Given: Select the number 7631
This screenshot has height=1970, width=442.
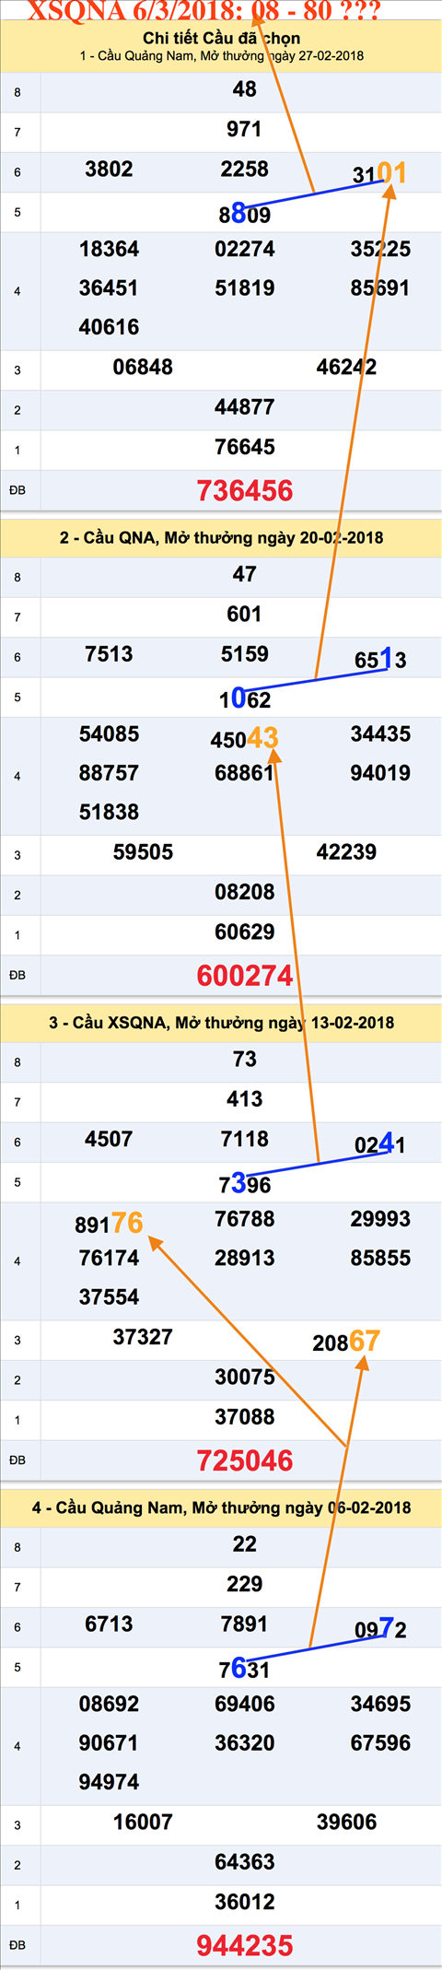Looking at the screenshot, I should click(x=245, y=1668).
